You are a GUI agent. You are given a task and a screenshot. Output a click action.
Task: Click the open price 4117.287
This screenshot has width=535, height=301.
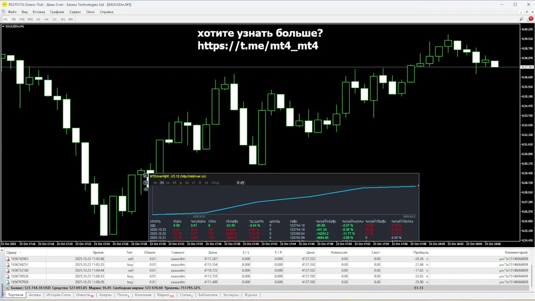[x=211, y=259]
